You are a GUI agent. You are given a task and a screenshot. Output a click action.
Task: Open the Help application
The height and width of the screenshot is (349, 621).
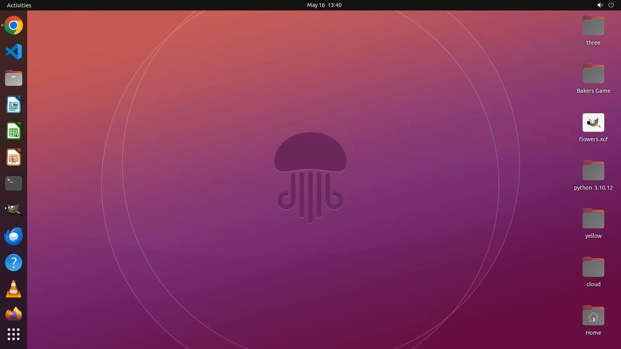14,263
